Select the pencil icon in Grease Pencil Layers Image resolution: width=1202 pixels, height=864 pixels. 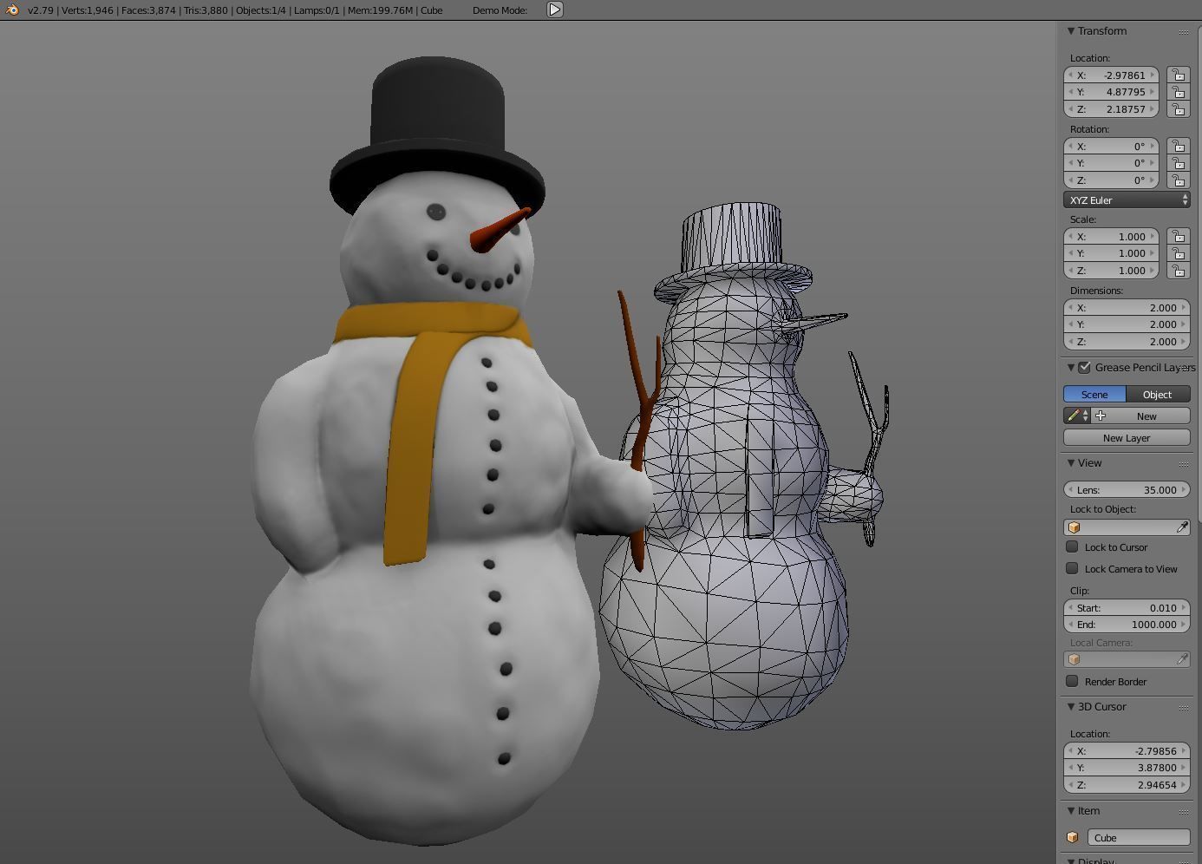[1073, 416]
